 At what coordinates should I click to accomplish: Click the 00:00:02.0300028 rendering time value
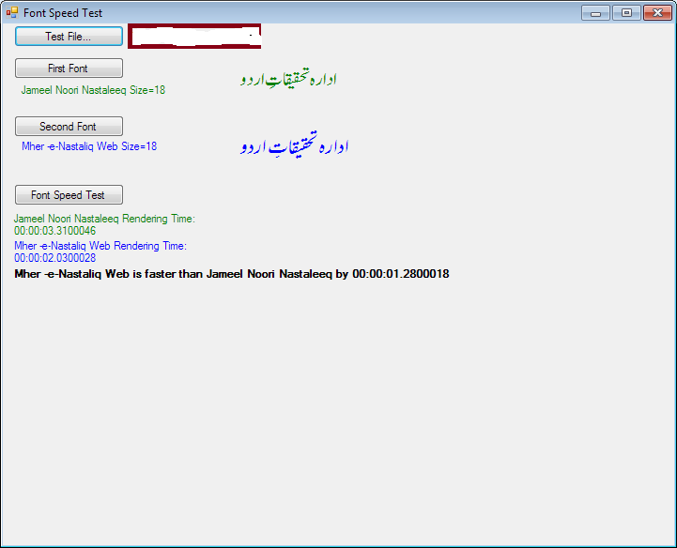pos(54,258)
